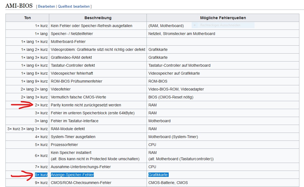Click the AMI-BIOS section heading
This screenshot has height=187, width=304.
click(19, 6)
